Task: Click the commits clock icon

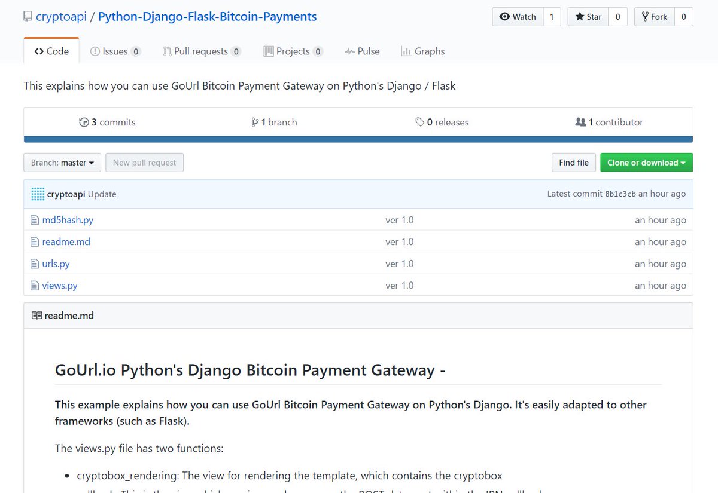Action: (84, 122)
